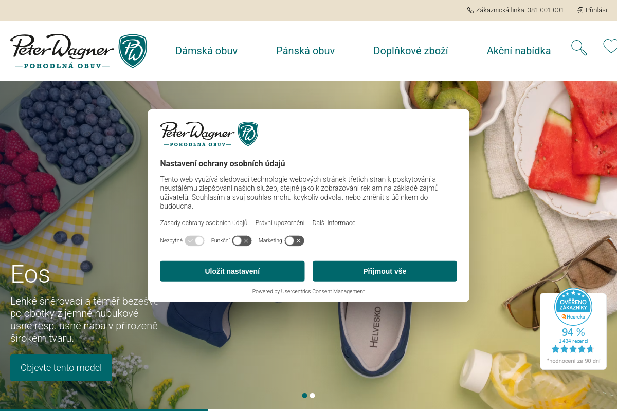
Task: Open the Heureka Ověřeno zákazníky badge
Action: click(573, 331)
